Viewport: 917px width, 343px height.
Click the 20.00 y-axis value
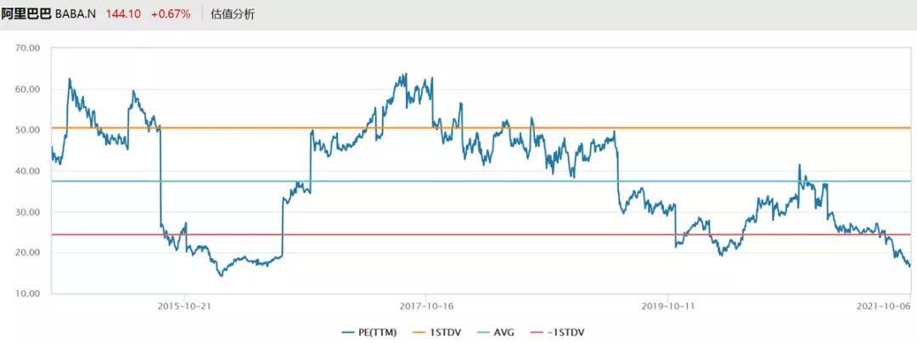pos(29,253)
